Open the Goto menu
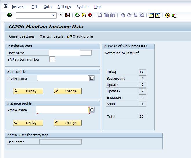Viewport: 191px width, 158px height. point(47,7)
